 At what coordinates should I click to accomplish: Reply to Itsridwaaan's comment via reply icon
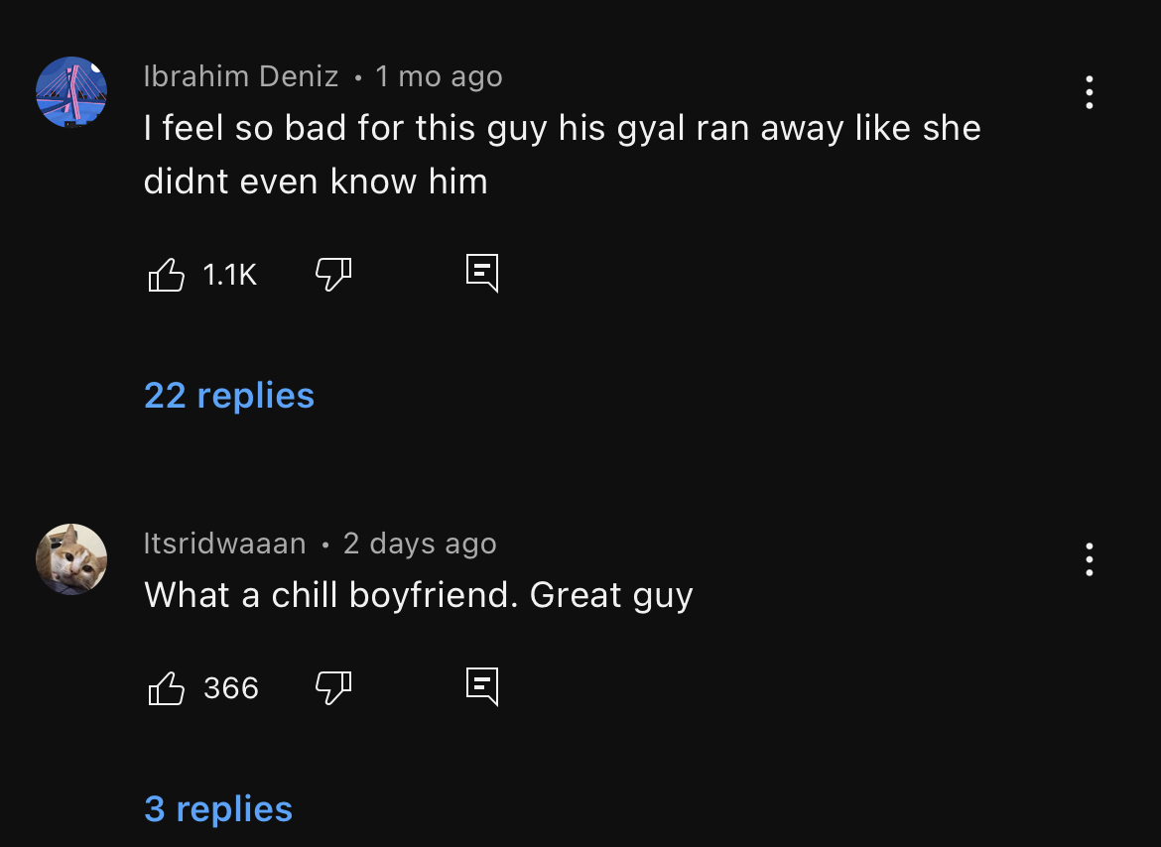pyautogui.click(x=482, y=687)
